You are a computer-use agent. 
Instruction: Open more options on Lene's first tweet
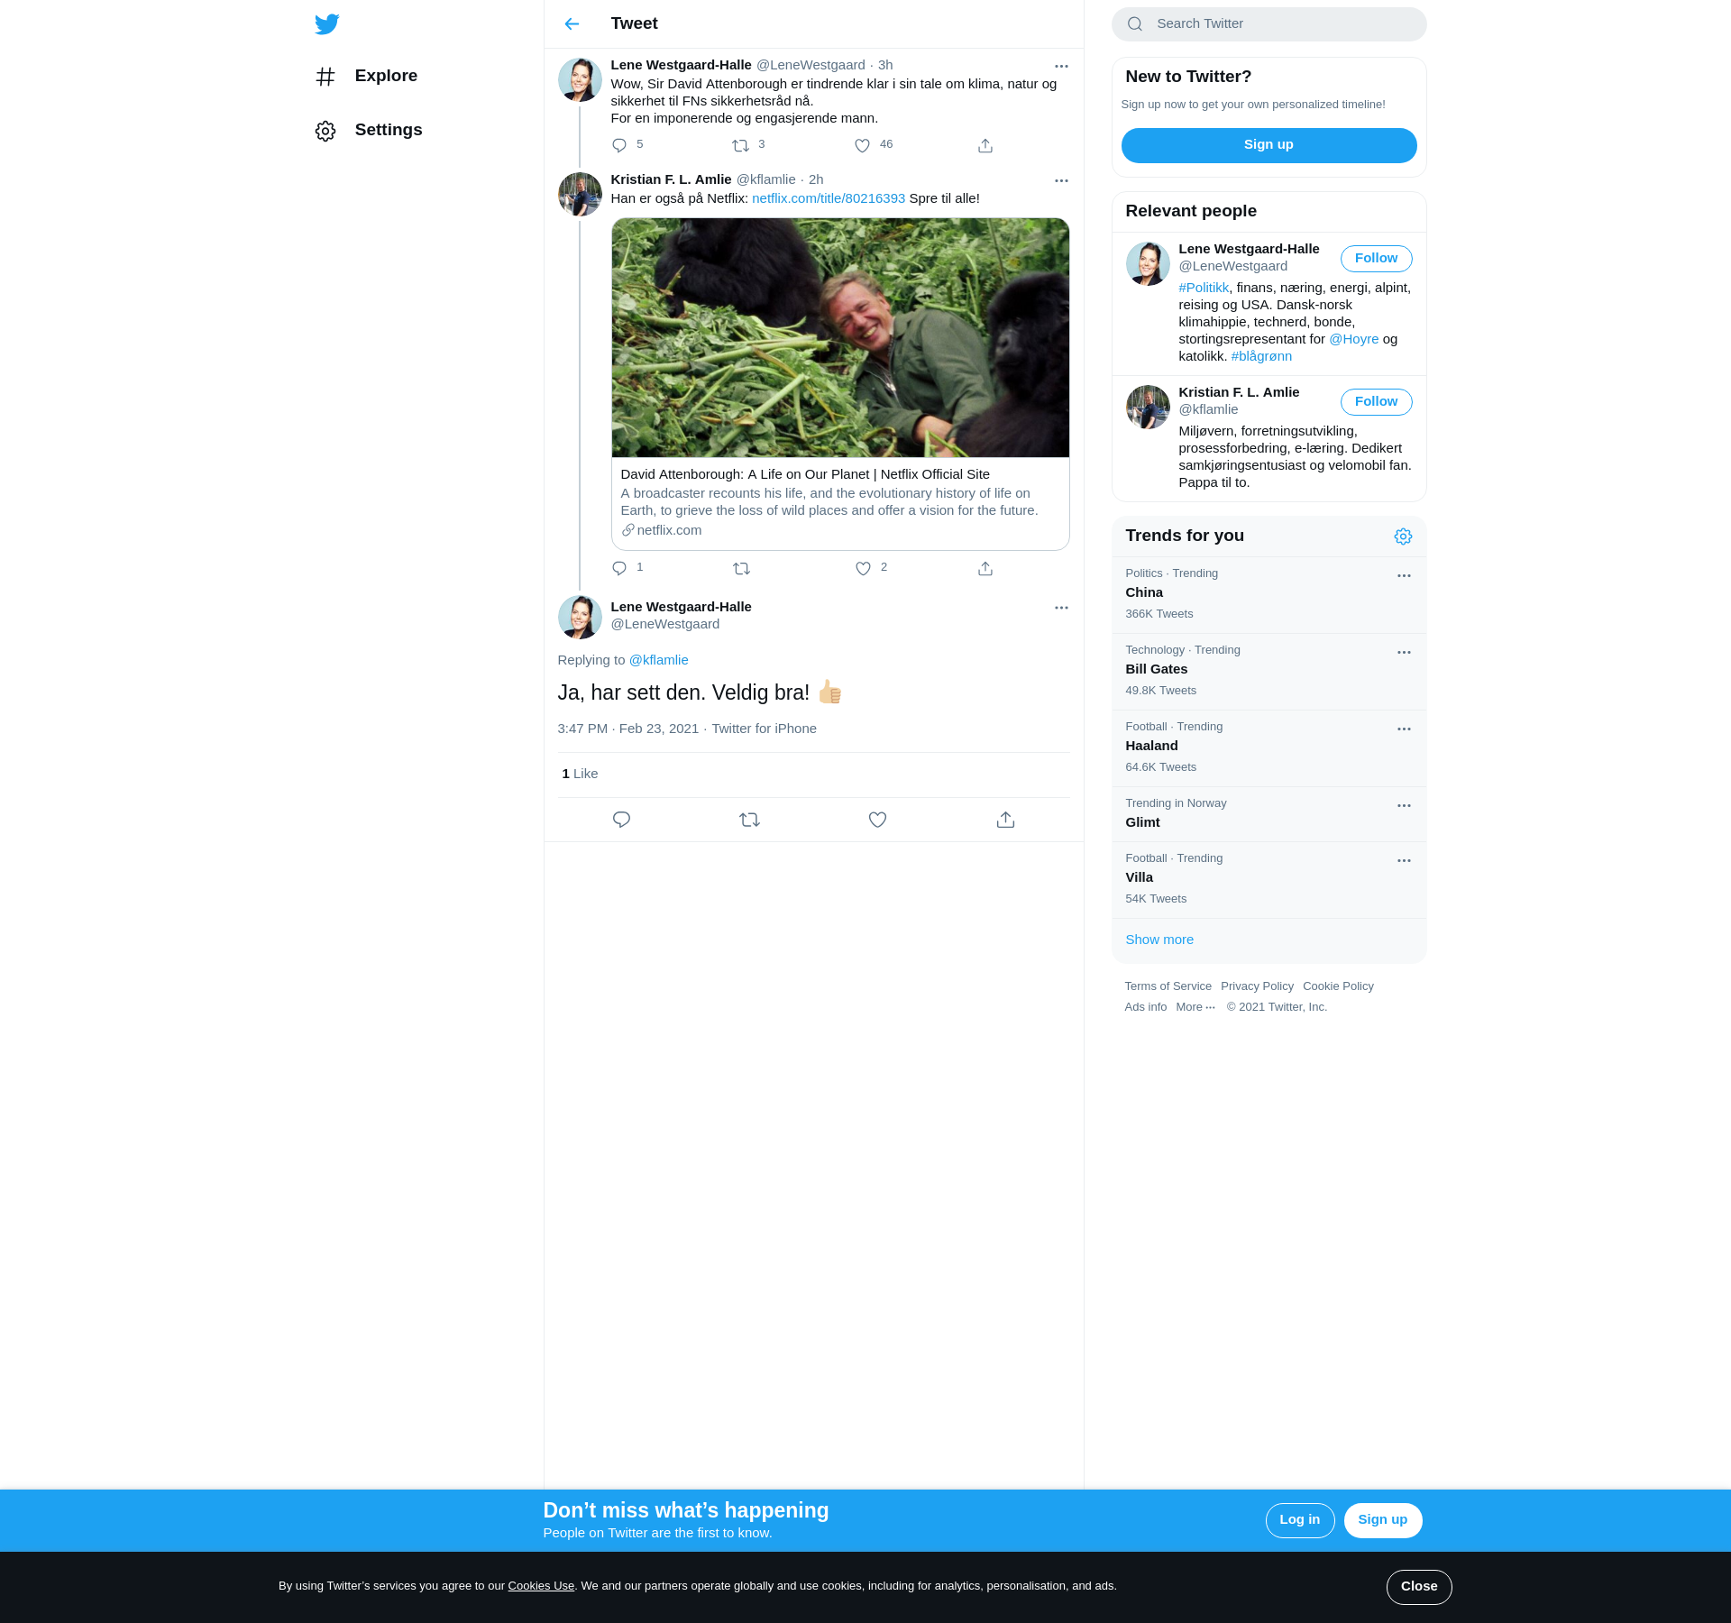1061,66
